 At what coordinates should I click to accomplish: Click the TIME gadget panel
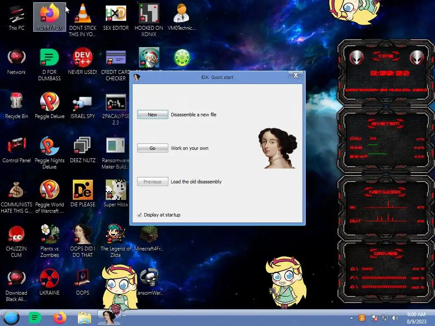coord(386,73)
